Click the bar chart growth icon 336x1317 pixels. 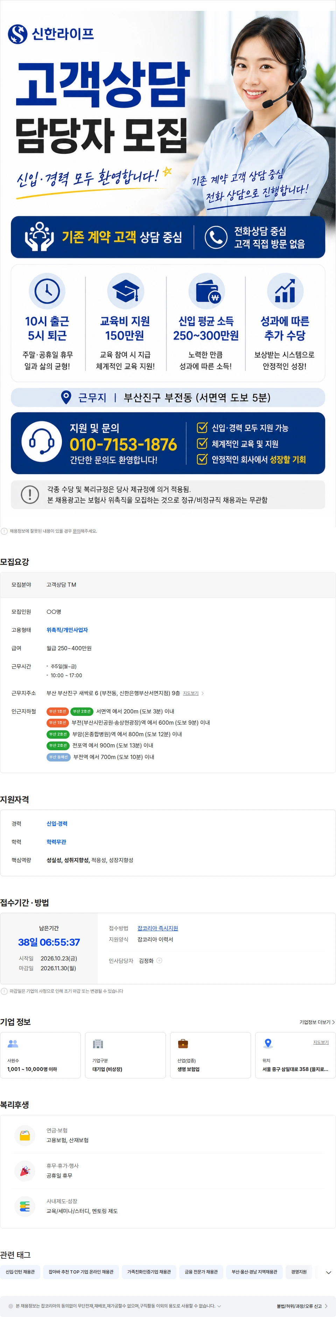click(x=285, y=291)
